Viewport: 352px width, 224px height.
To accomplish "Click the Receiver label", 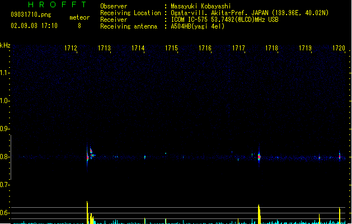I will 114,20.
